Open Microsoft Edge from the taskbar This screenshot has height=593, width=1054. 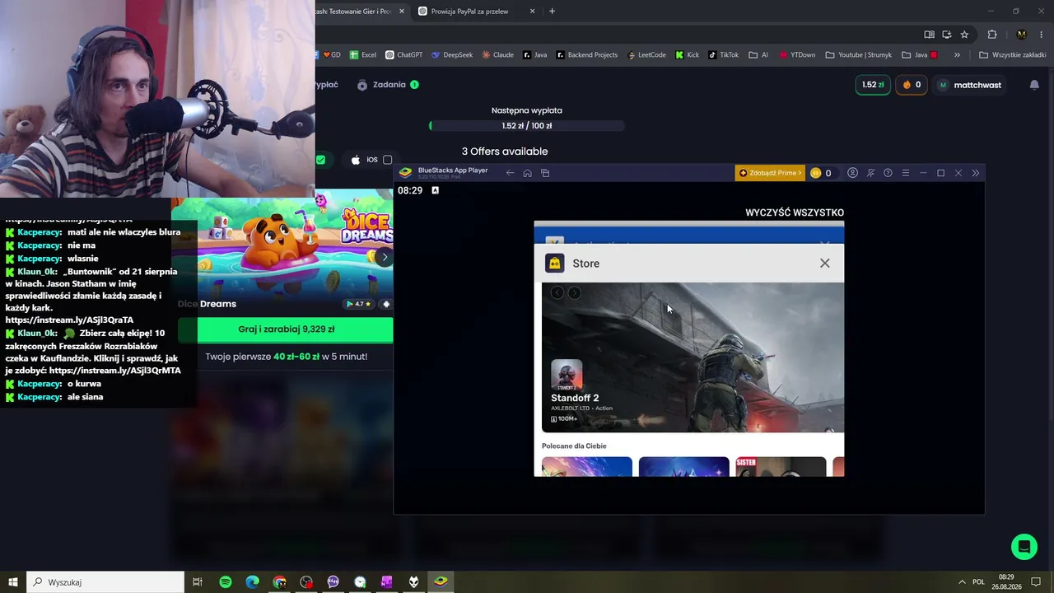pyautogui.click(x=253, y=582)
